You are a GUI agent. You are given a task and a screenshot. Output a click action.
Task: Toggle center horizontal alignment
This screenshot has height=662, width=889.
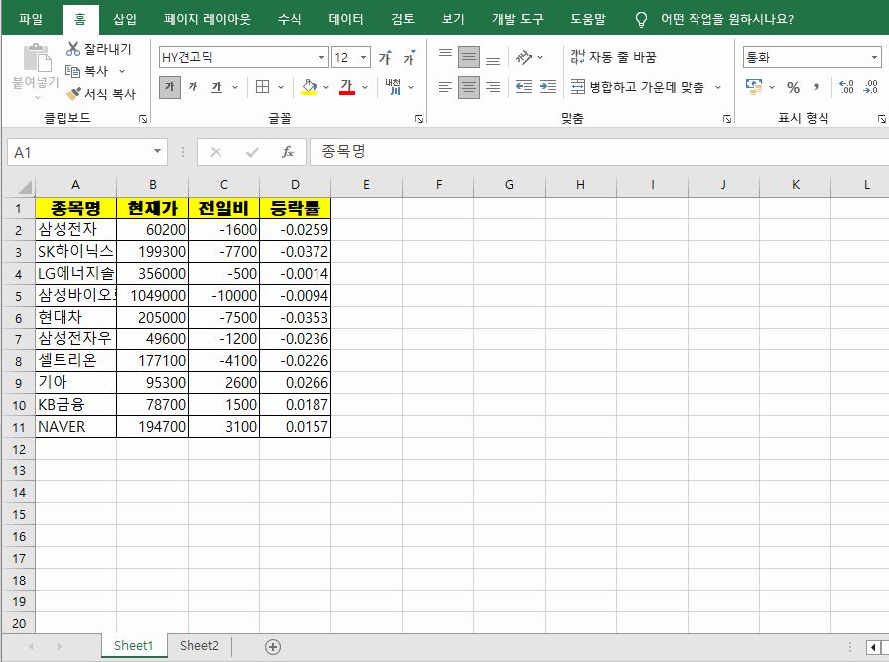point(469,87)
